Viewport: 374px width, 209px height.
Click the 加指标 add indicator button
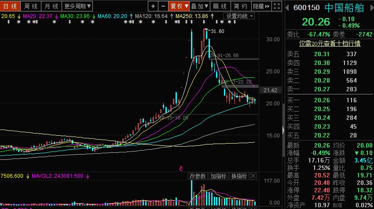point(218,176)
